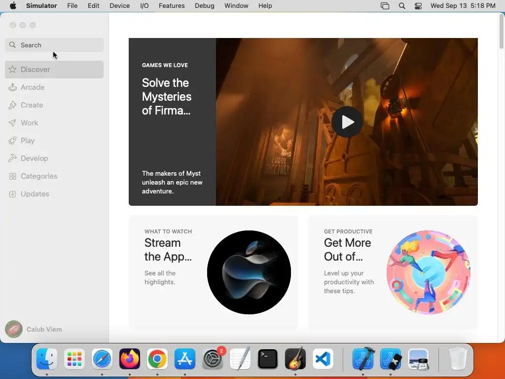This screenshot has width=505, height=379.
Task: Open the Categories section
Action: pos(54,176)
